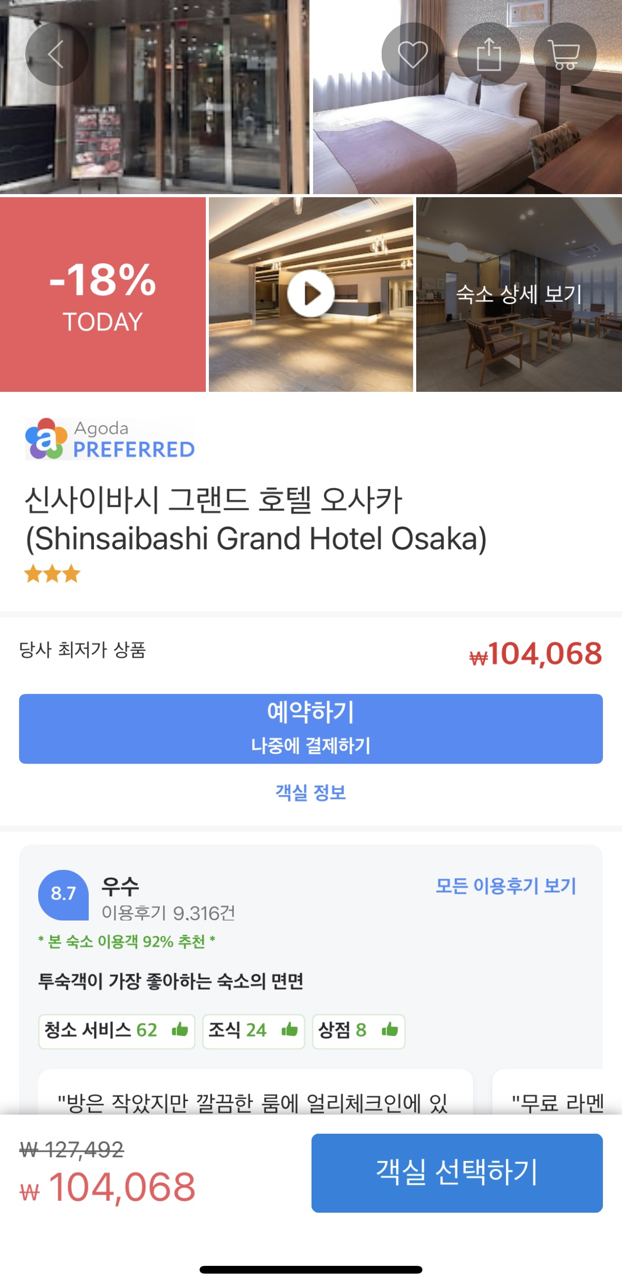Save hotel with the heart icon
This screenshot has height=1286, width=622.
(413, 54)
